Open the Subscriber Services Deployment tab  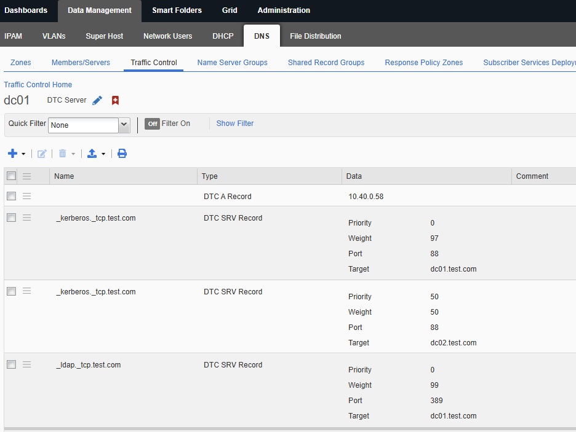pyautogui.click(x=529, y=63)
